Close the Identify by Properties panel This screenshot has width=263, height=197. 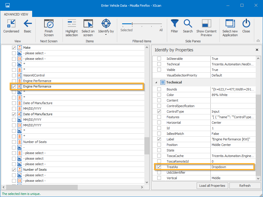pos(257,50)
